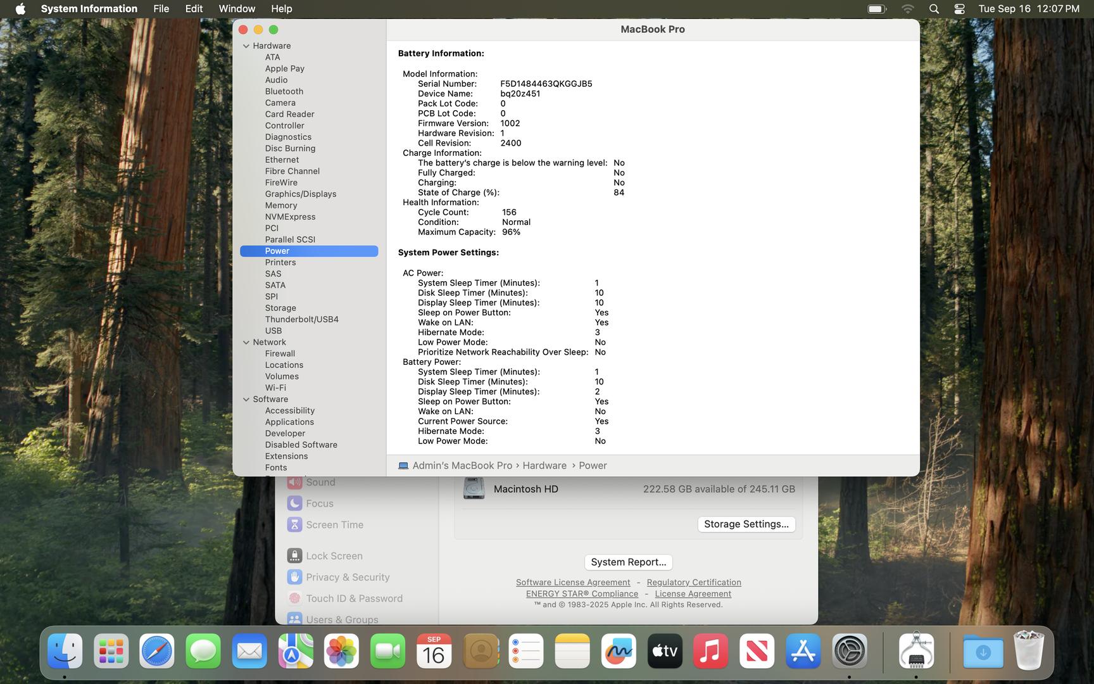Screen dimensions: 1094x684
Task: Collapse the Software section
Action: pos(246,399)
